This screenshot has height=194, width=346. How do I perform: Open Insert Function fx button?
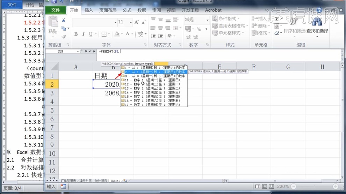click(x=94, y=51)
